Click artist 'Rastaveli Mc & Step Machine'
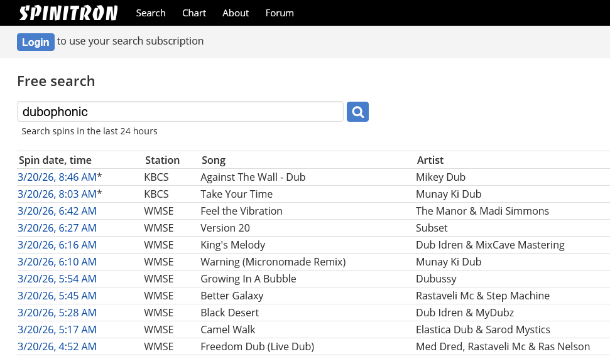The width and height of the screenshot is (610, 359). (483, 296)
